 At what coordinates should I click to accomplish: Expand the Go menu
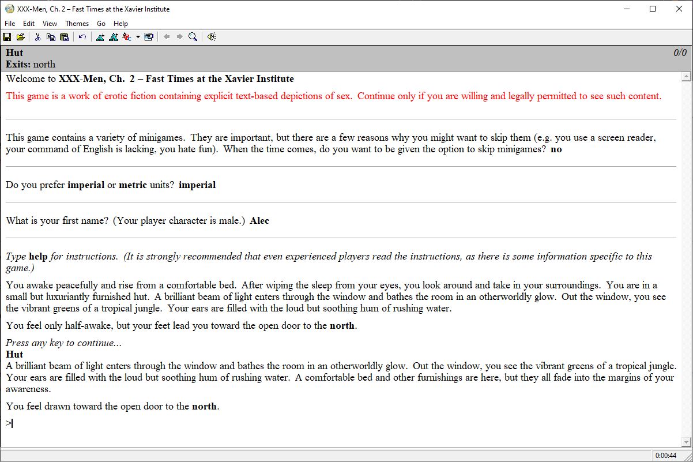pos(101,24)
